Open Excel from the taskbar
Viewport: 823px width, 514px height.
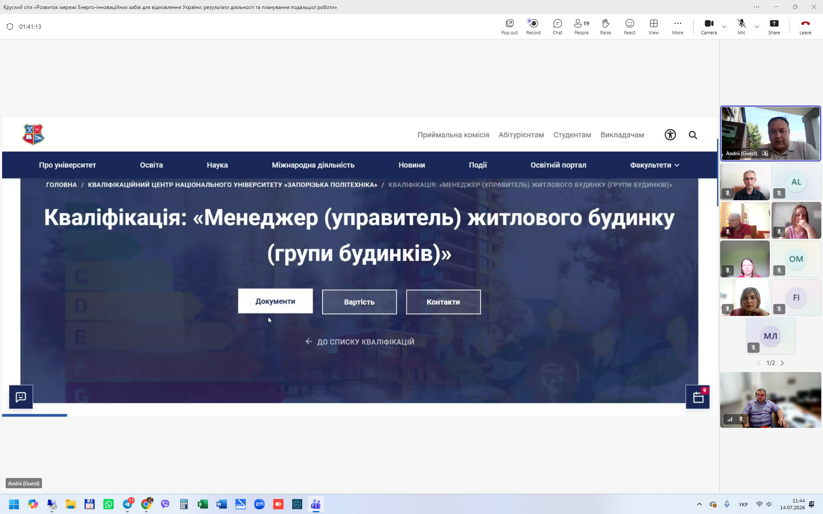[202, 504]
